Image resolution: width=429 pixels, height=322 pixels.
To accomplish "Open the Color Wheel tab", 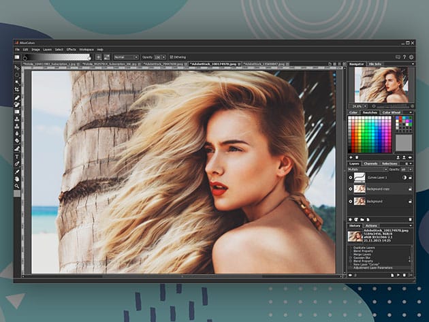I will 391,112.
